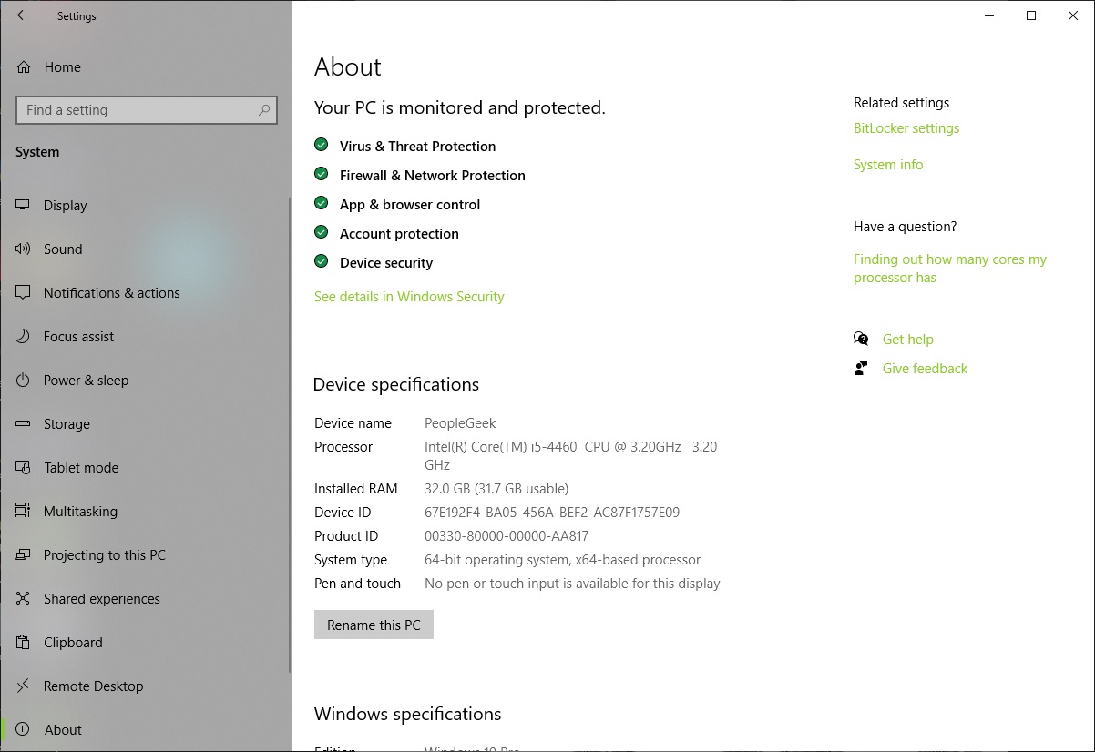This screenshot has width=1095, height=752.
Task: Click Rename this PC button
Action: click(x=374, y=625)
